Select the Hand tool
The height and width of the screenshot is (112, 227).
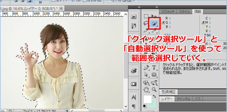[146, 90]
